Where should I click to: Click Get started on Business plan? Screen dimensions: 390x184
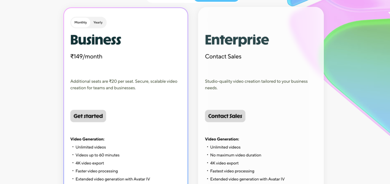[x=88, y=116]
